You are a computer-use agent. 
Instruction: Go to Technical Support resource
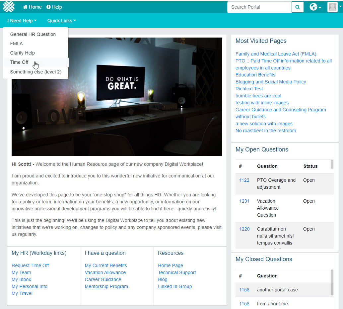point(177,272)
